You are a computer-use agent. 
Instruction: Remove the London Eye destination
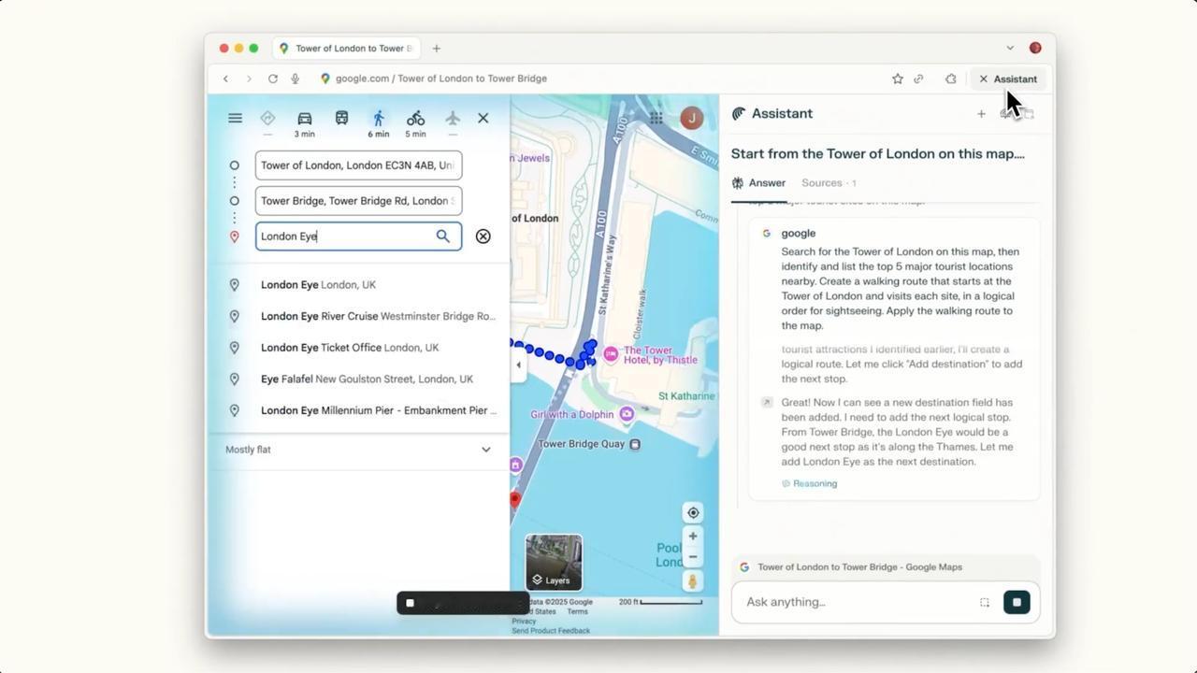click(483, 236)
